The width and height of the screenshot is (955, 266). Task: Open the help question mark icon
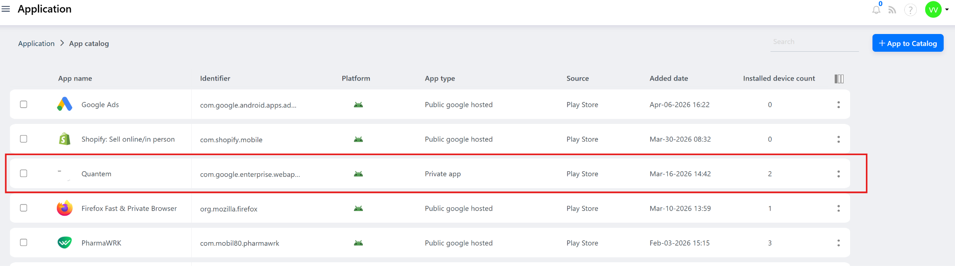pyautogui.click(x=910, y=10)
